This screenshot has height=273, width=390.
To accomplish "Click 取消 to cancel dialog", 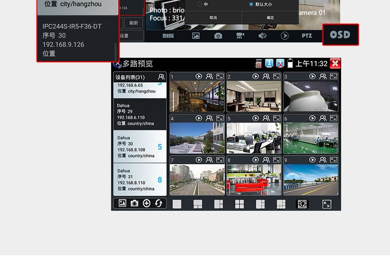I will click(213, 18).
